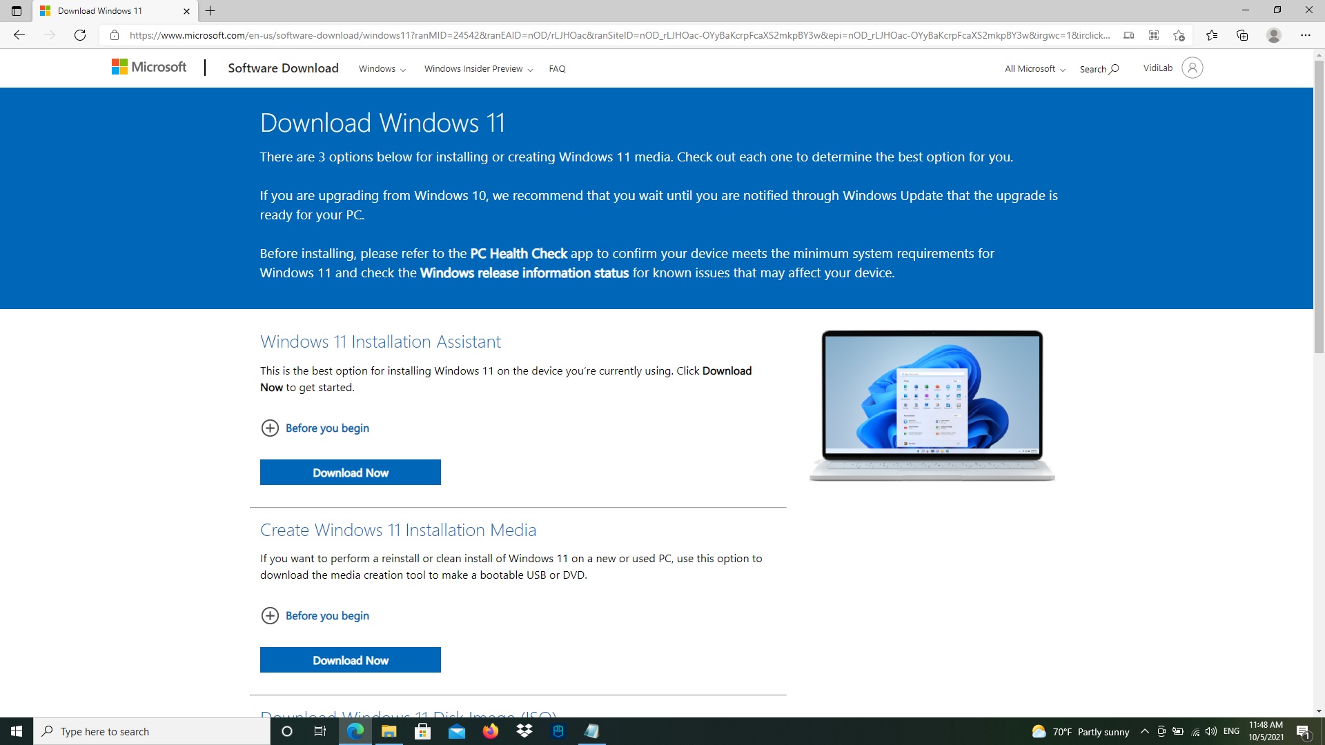Open Cortana from the taskbar circle icon
Image resolution: width=1325 pixels, height=745 pixels.
tap(287, 731)
